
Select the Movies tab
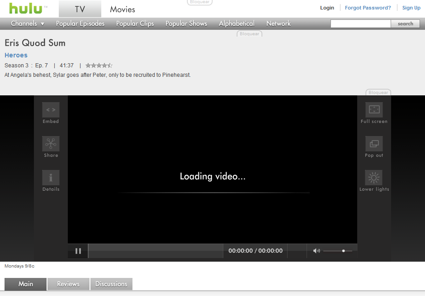pyautogui.click(x=123, y=9)
